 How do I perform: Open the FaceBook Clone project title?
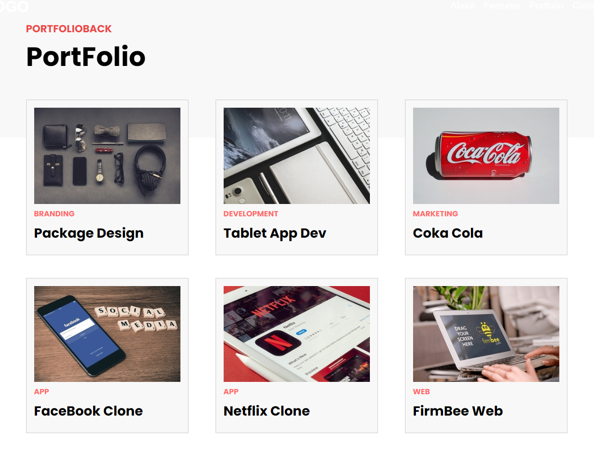coord(88,411)
